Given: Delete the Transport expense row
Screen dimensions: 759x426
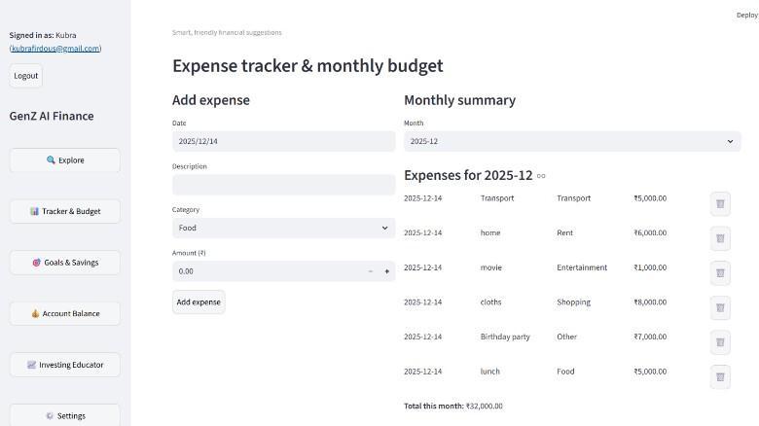Looking at the screenshot, I should click(720, 203).
